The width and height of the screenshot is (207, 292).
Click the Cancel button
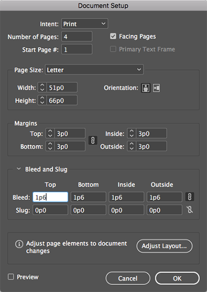(128, 279)
